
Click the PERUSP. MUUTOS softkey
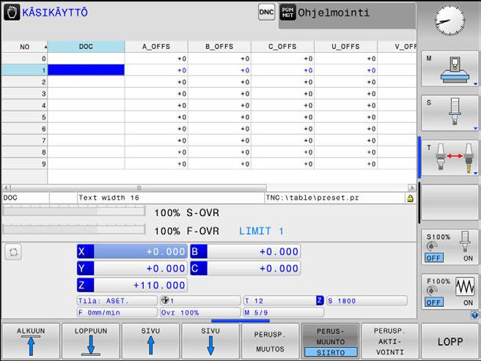271,341
